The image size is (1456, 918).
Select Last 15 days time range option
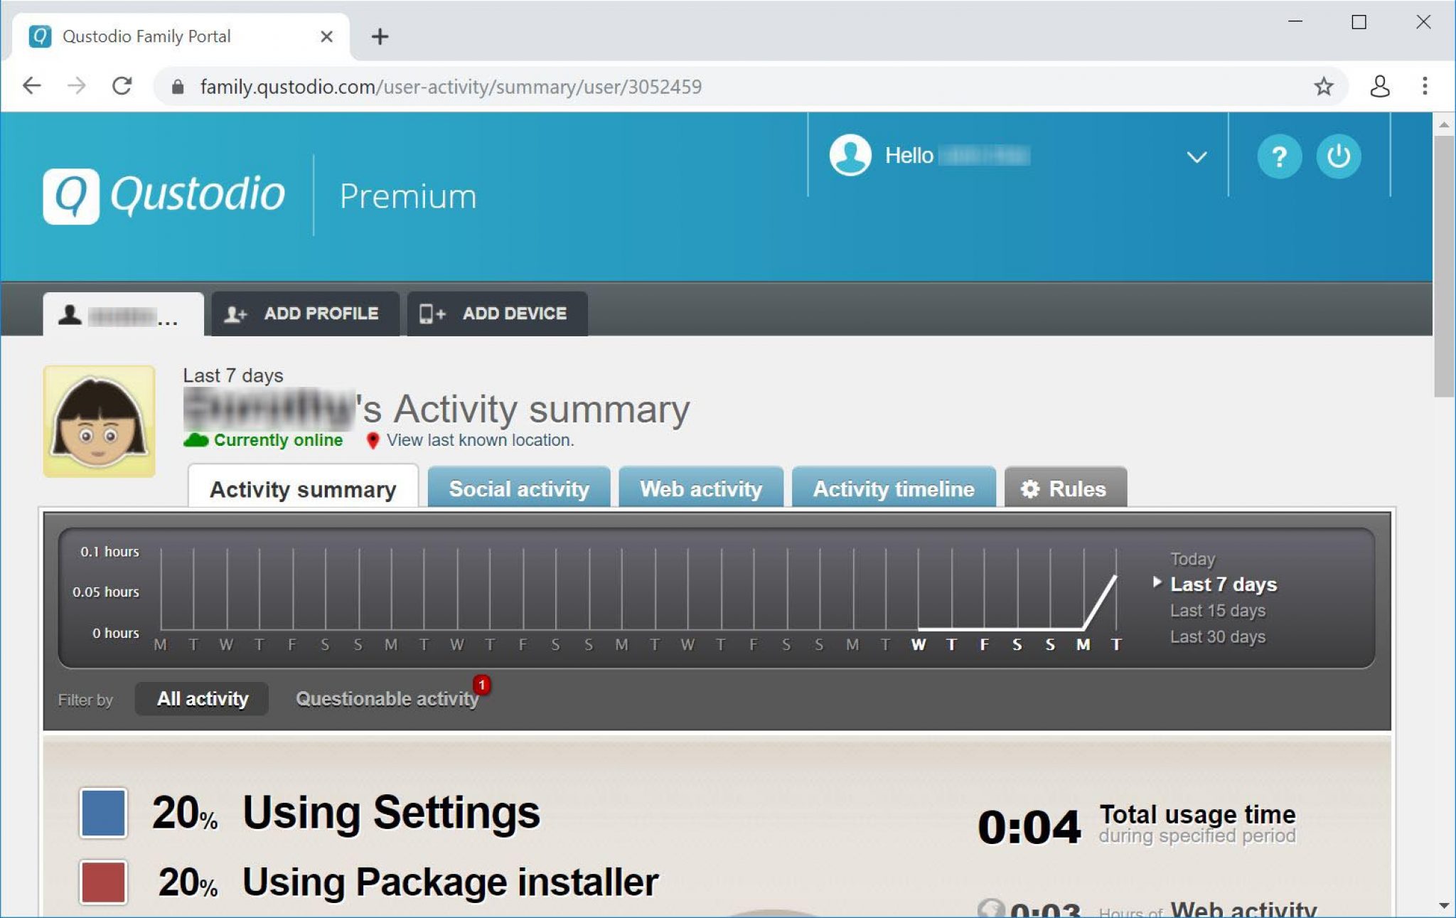[x=1219, y=610]
